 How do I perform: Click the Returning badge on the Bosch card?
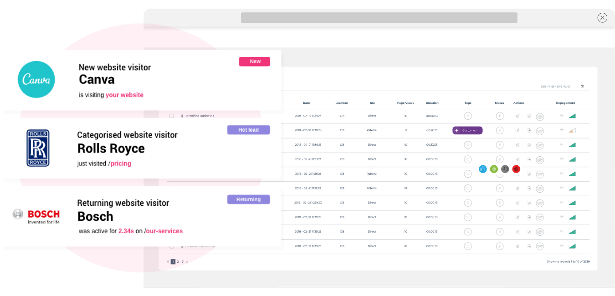(x=249, y=199)
